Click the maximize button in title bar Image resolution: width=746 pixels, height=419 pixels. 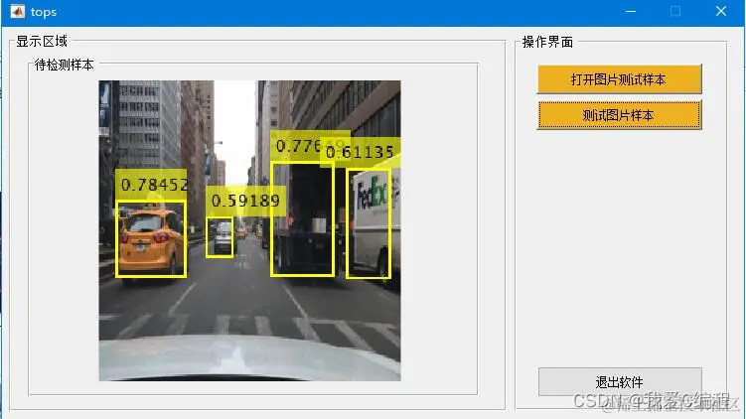click(675, 11)
